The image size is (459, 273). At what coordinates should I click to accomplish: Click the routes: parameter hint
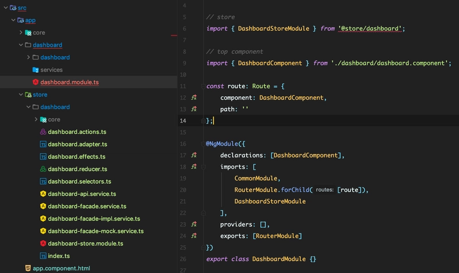point(325,190)
